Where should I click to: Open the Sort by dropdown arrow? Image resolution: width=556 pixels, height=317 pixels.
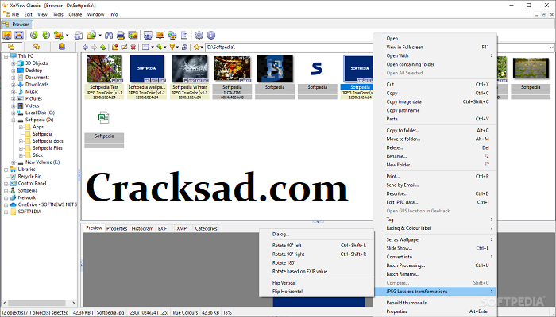tap(165, 47)
